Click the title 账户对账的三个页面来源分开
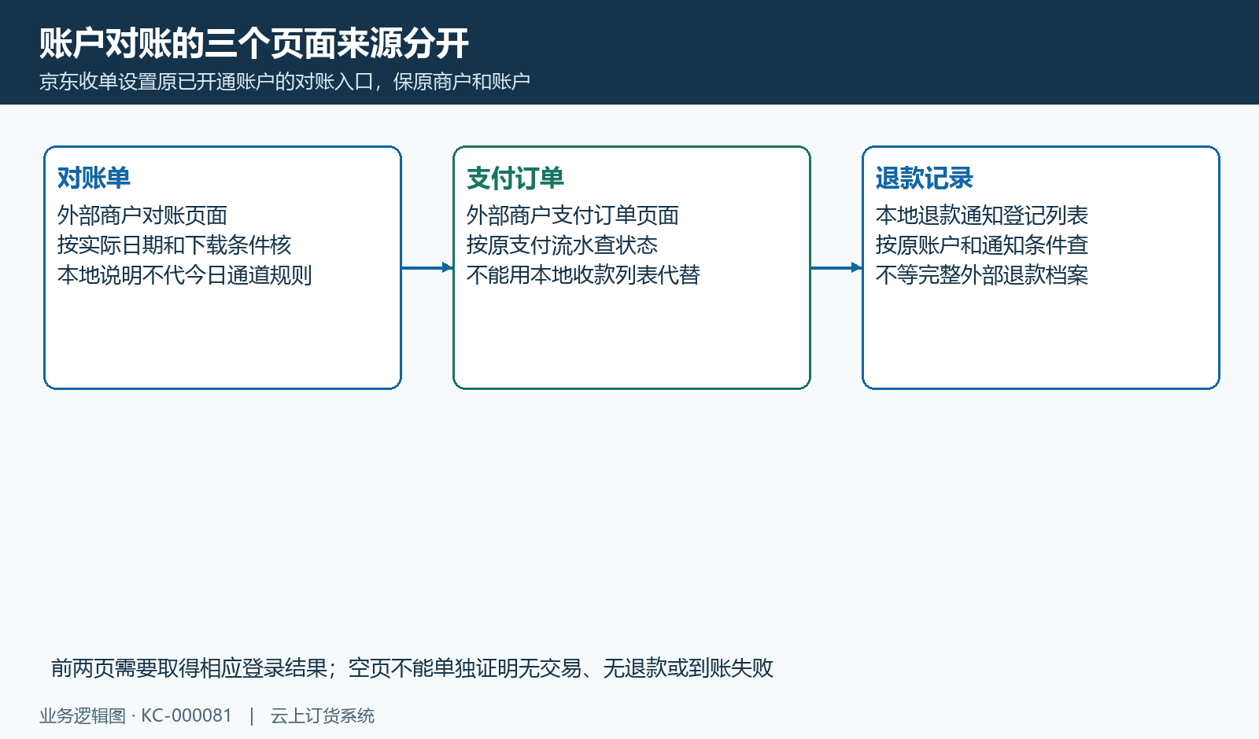Viewport: 1259px width, 739px height. pos(254,43)
